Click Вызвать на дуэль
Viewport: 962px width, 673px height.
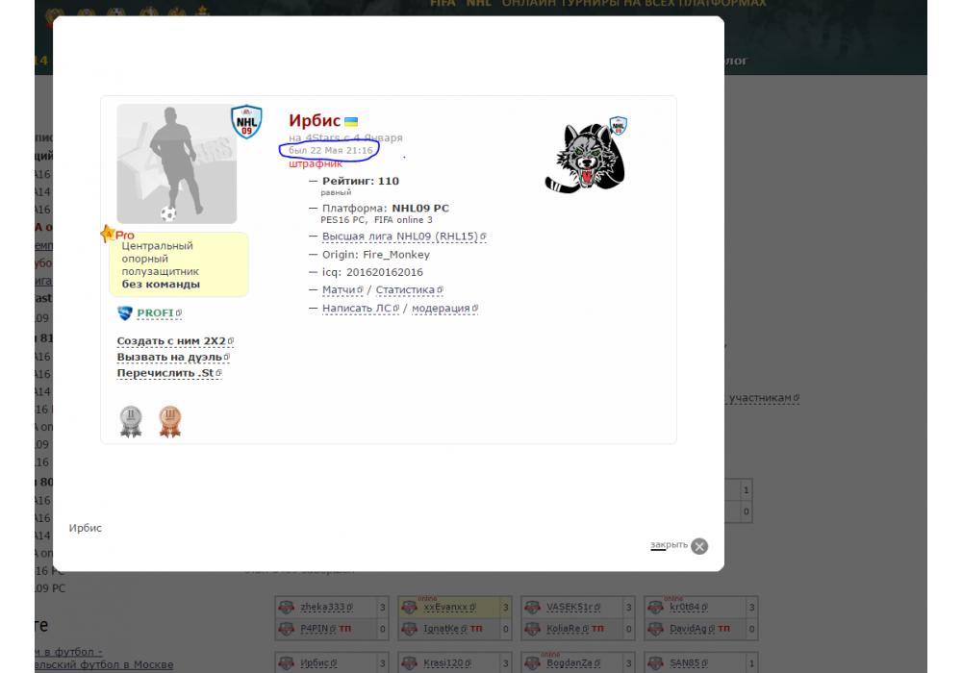point(169,357)
